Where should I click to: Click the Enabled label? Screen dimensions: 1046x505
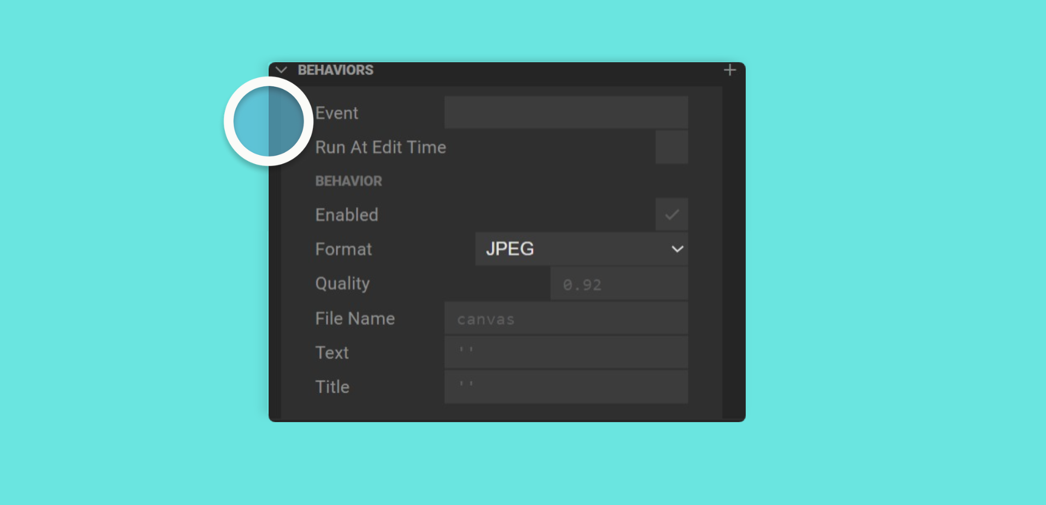point(347,215)
